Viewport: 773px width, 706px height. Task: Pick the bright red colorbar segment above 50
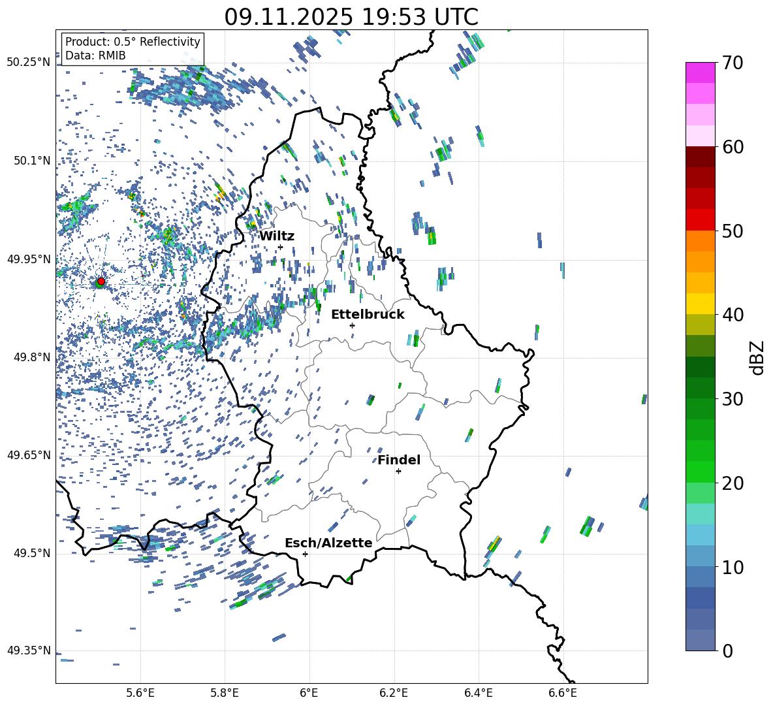tap(701, 219)
